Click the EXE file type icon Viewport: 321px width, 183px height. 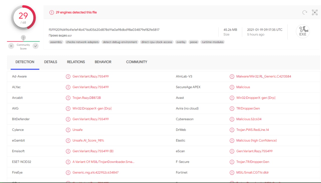(303, 32)
